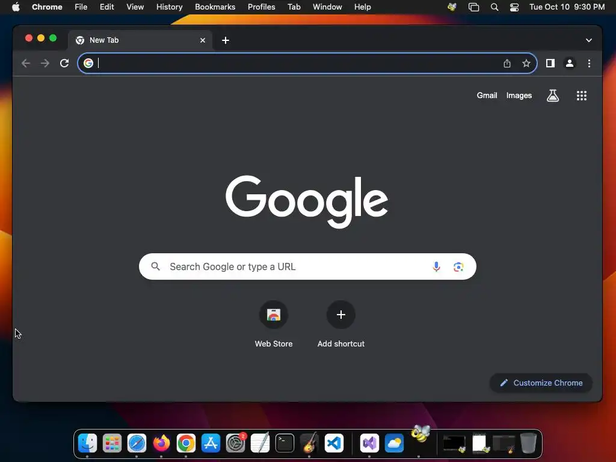Open Terminal from the Dock
Viewport: 616px width, 462px height.
tap(285, 443)
